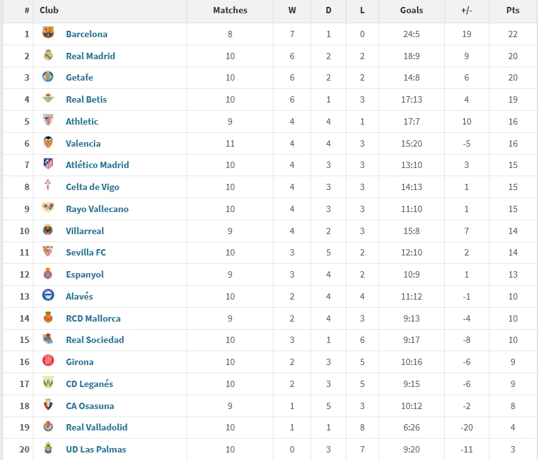Click the Matches column header
Image resolution: width=538 pixels, height=460 pixels.
click(230, 10)
